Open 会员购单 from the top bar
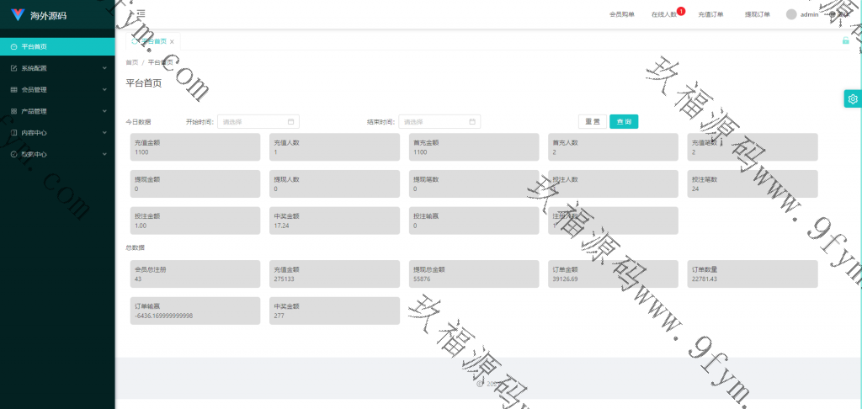The height and width of the screenshot is (409, 862). tap(621, 14)
